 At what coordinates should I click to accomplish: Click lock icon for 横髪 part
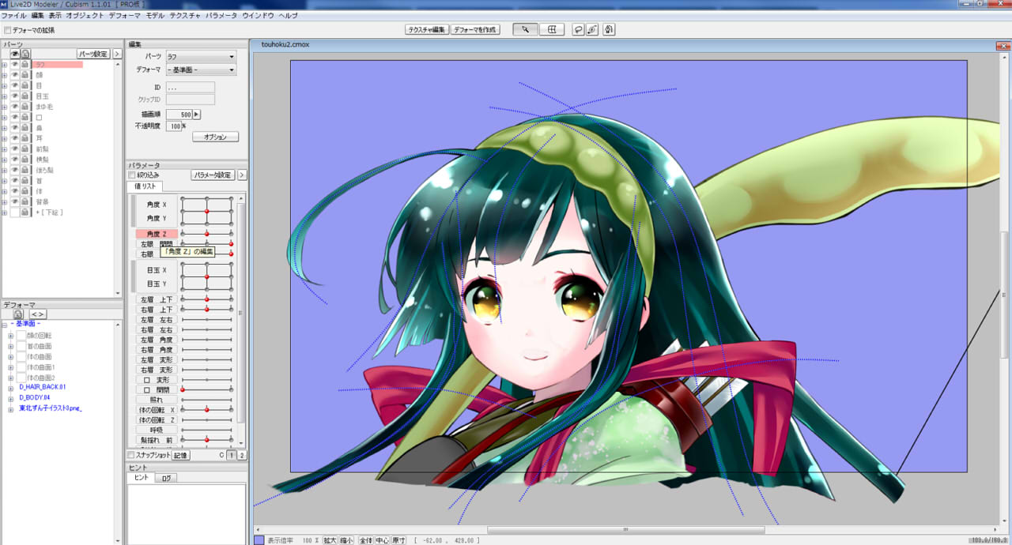pos(25,160)
